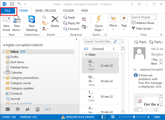This screenshot has width=165, height=120.
Task: Open the New Items dropdown
Action: tap(17, 24)
